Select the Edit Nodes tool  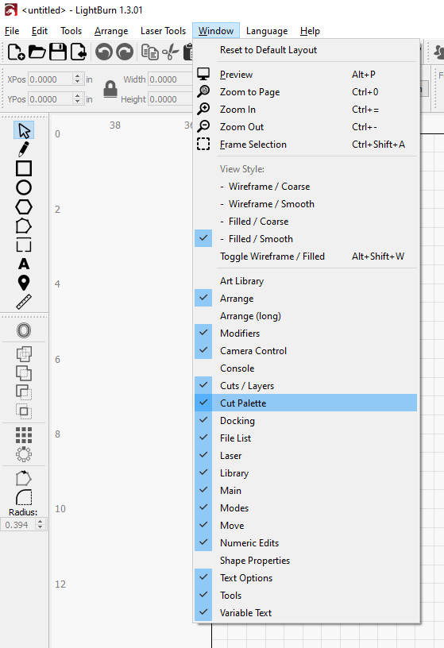[x=24, y=226]
